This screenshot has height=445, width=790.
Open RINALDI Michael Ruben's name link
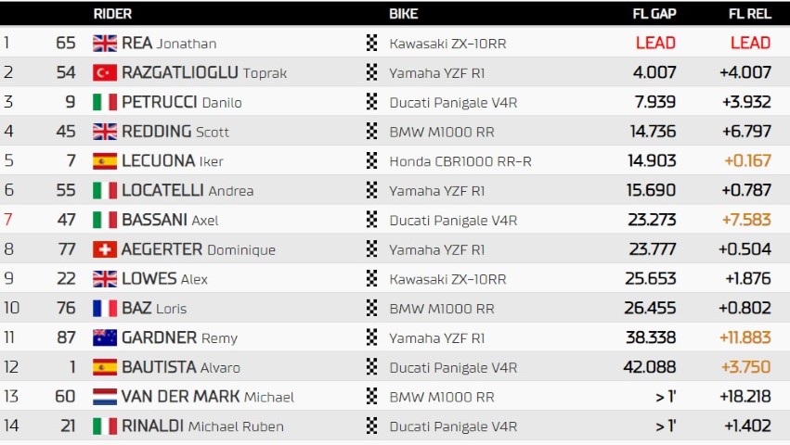202,426
